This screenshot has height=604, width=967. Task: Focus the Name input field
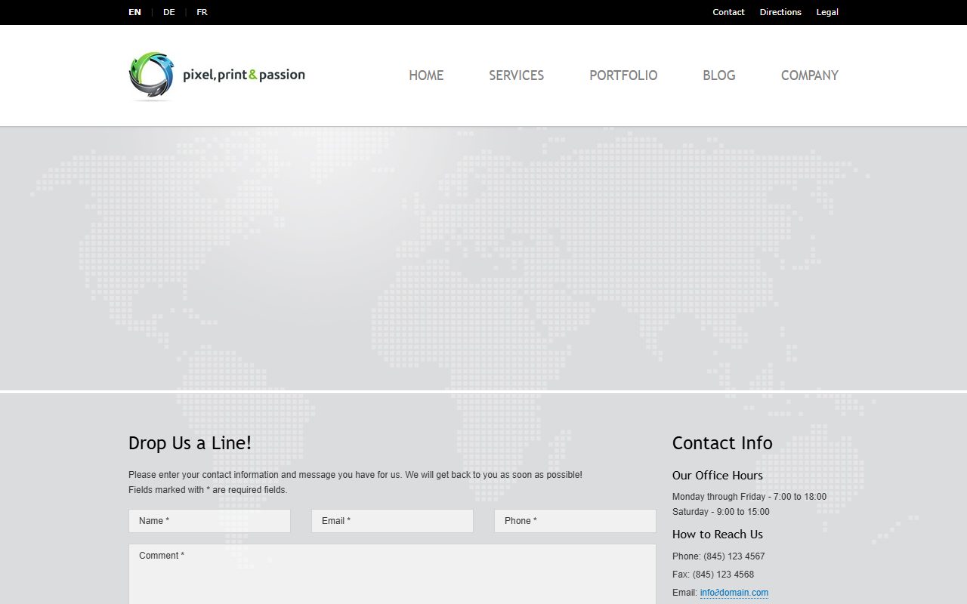209,521
